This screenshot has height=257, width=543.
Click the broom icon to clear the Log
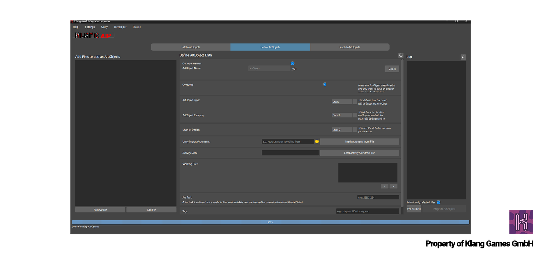pos(463,57)
